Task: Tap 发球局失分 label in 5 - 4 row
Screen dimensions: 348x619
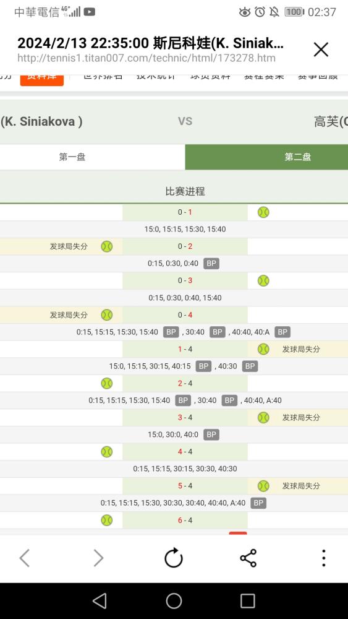Action: [x=301, y=486]
